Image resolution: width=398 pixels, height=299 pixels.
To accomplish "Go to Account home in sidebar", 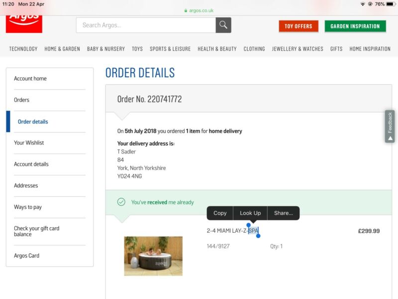I will 30,79.
